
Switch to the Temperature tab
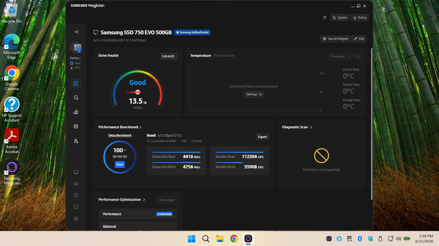pos(201,55)
